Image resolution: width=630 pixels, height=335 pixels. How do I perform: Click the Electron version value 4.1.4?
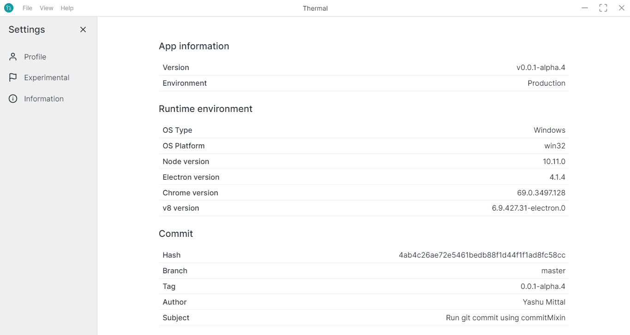[x=557, y=177]
